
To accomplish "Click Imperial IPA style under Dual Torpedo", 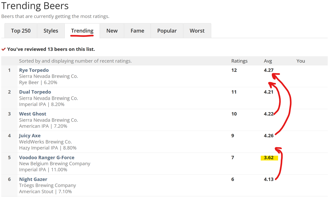I will (x=32, y=104).
